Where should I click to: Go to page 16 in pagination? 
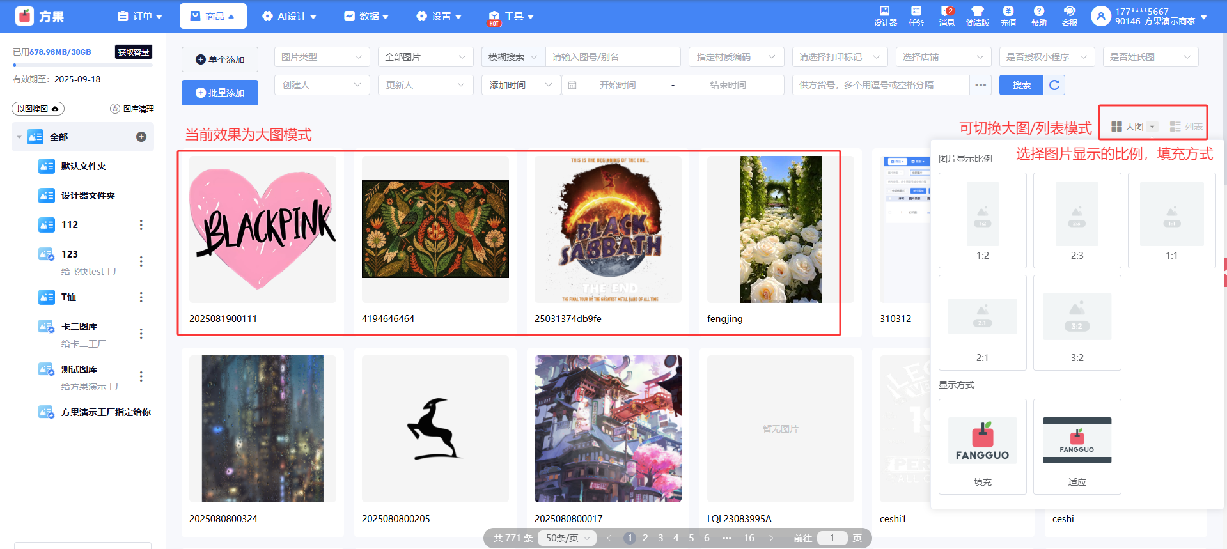coord(749,538)
